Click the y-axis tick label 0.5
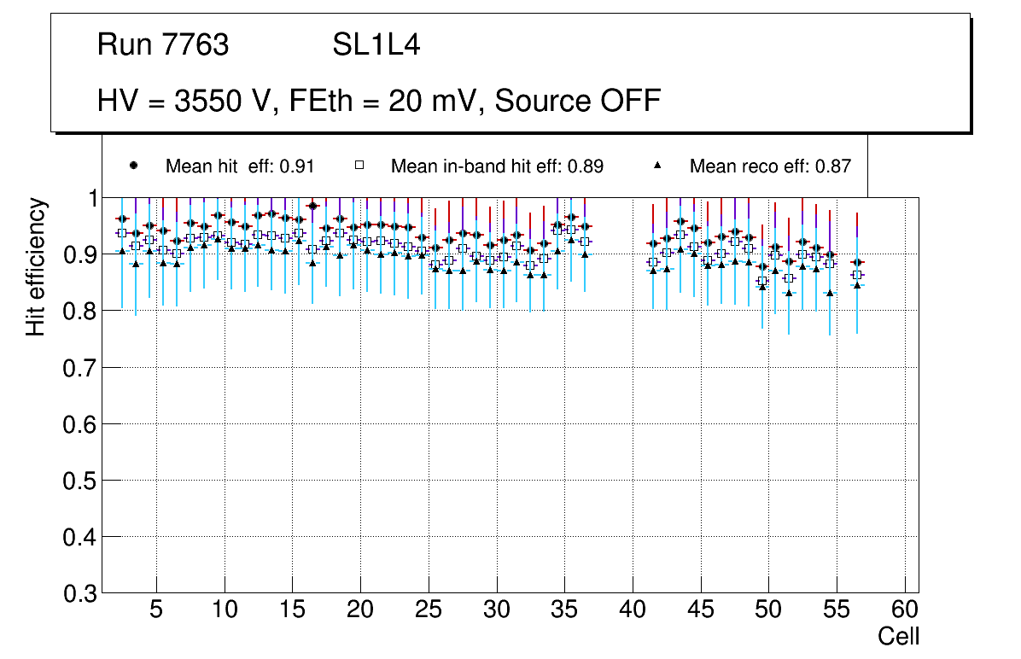 tap(79, 481)
